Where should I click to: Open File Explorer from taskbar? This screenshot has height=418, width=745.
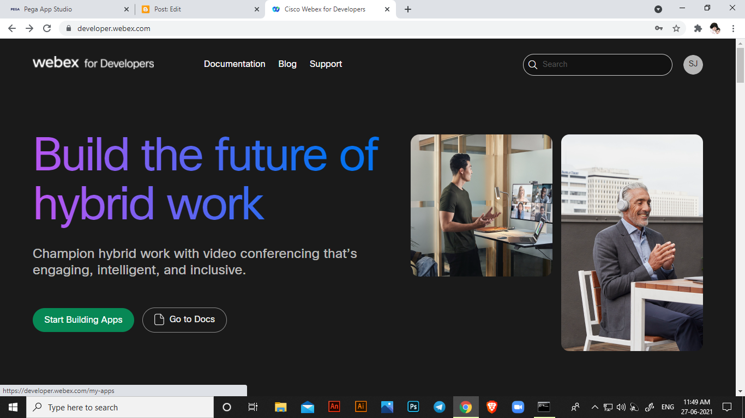(x=280, y=407)
